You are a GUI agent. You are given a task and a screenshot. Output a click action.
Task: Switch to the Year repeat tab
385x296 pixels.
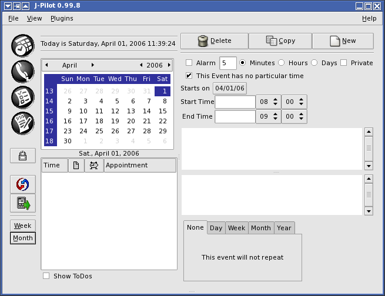(x=284, y=228)
